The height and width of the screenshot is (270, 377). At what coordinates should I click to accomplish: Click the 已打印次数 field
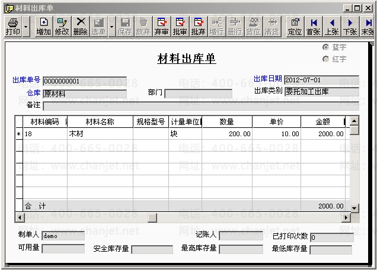point(332,237)
